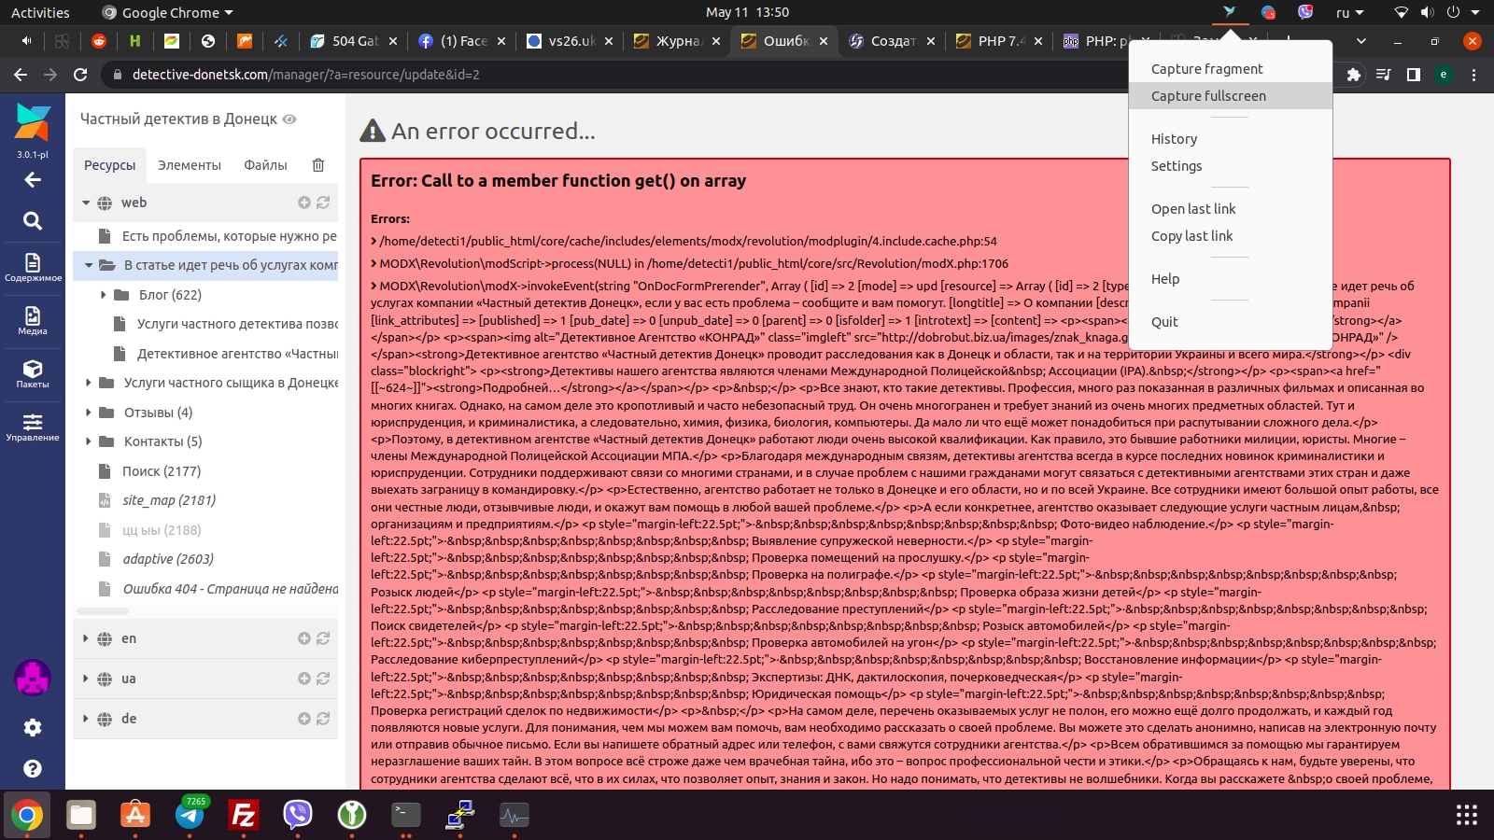Switch to the Элементы tab
The image size is (1494, 840).
point(190,165)
